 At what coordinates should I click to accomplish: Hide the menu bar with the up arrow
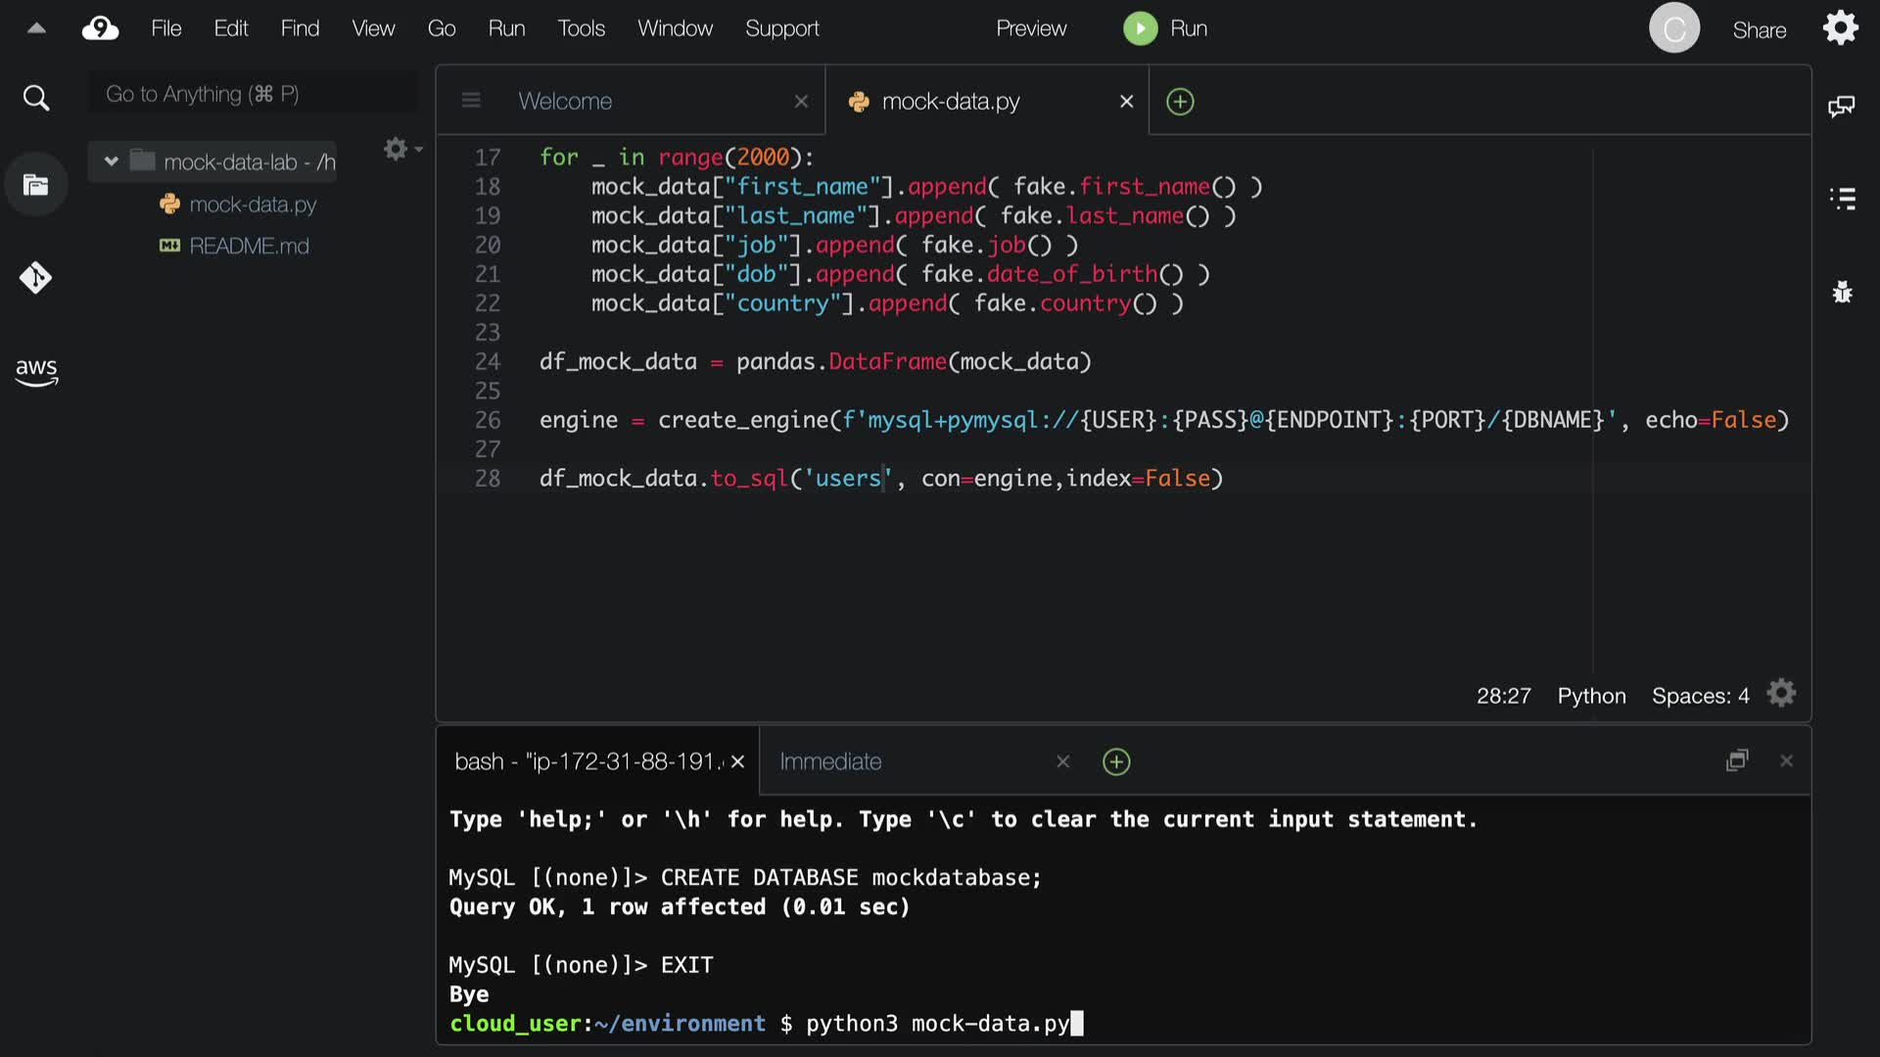click(36, 28)
